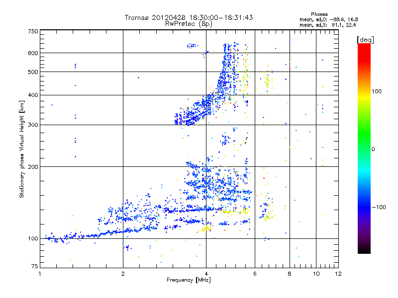Click the 'Stationary phase Virtual Height [km]' axis title

click(x=22, y=149)
